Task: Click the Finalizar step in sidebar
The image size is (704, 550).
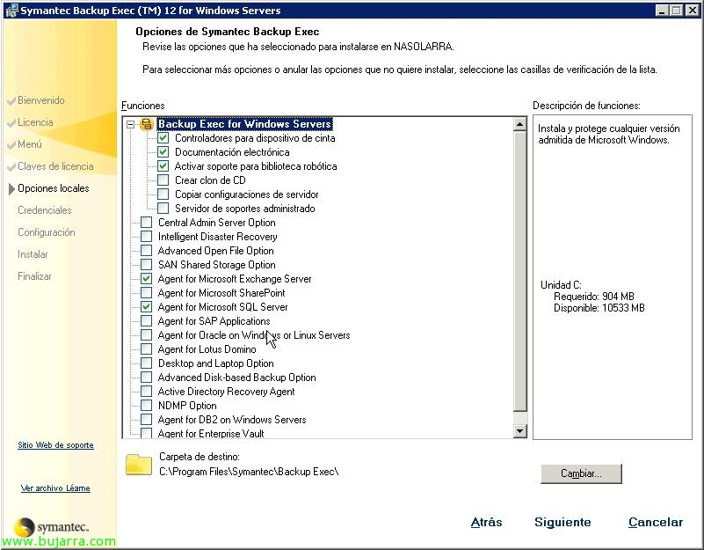Action: pos(34,276)
